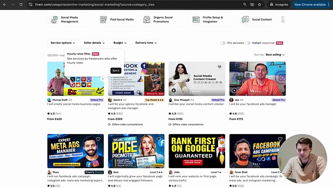Open Giss Moyejah seller profile

(182, 100)
